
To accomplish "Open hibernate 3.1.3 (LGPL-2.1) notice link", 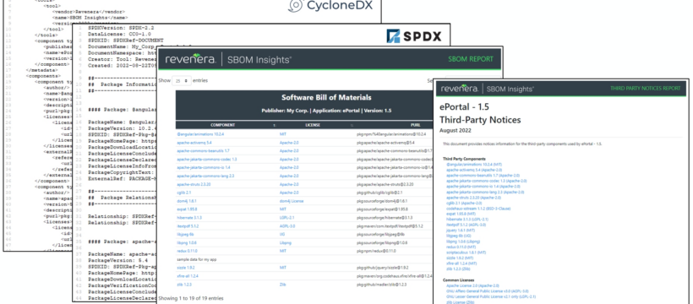I will coord(467,220).
